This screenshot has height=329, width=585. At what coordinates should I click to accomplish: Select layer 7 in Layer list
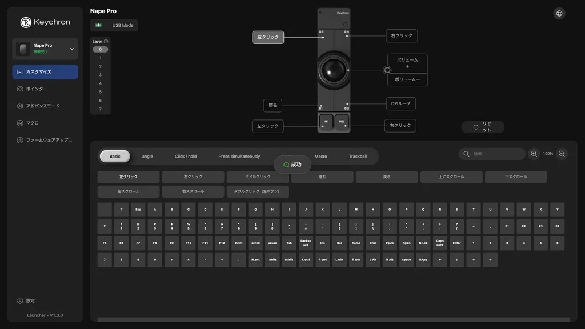click(x=100, y=109)
